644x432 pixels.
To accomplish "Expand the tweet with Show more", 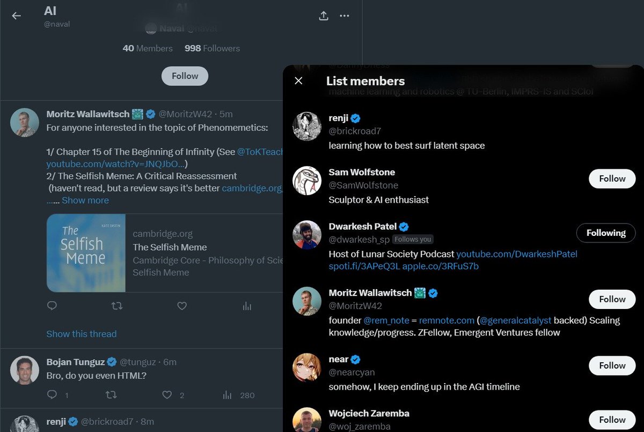I will click(85, 200).
